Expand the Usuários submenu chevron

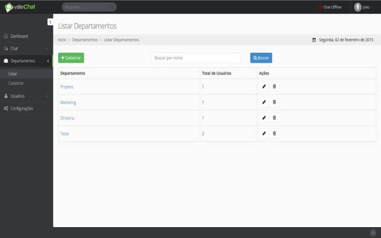[x=47, y=96]
